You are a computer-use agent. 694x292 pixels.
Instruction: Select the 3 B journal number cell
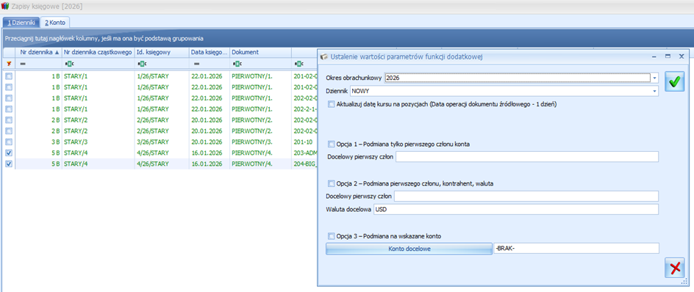(x=38, y=142)
